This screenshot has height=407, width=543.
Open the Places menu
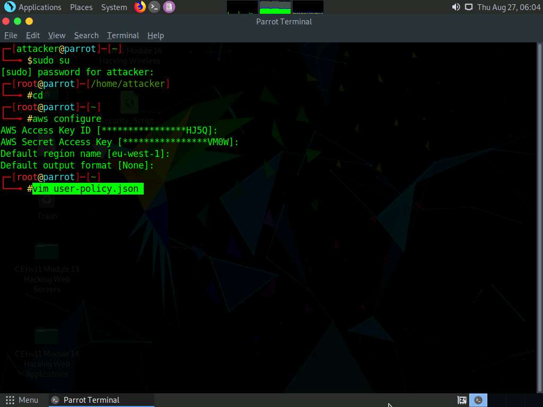tap(81, 7)
